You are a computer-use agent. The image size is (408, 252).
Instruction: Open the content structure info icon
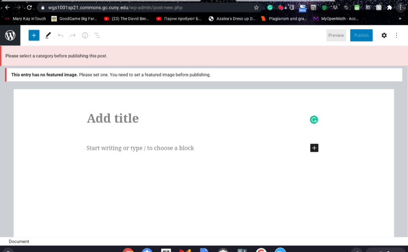coord(85,36)
